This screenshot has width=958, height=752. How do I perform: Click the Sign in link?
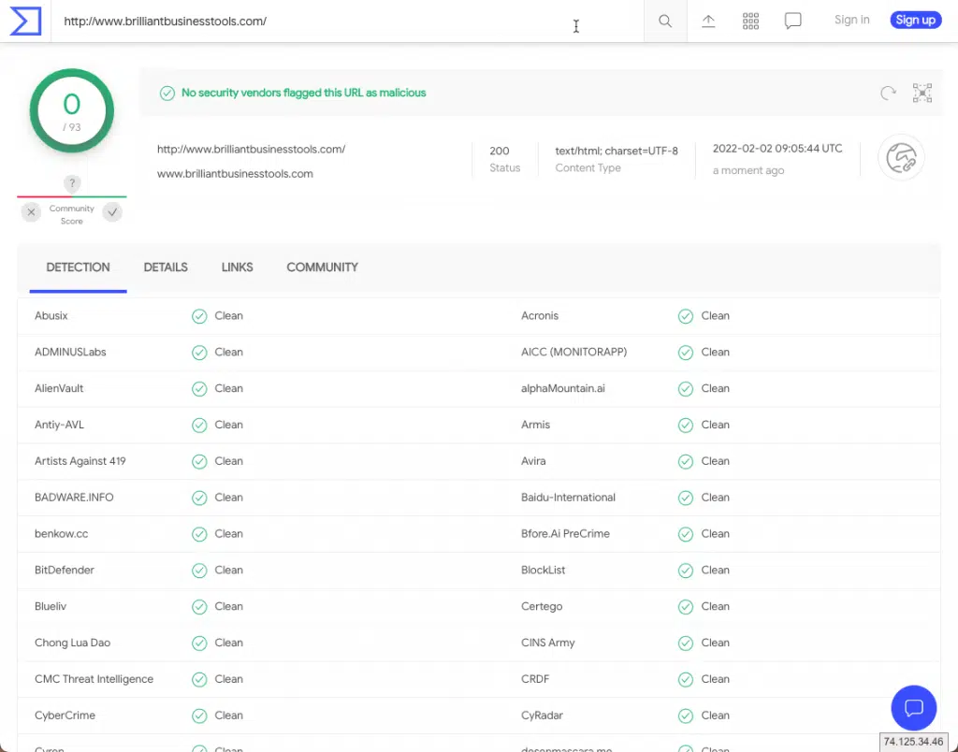851,20
